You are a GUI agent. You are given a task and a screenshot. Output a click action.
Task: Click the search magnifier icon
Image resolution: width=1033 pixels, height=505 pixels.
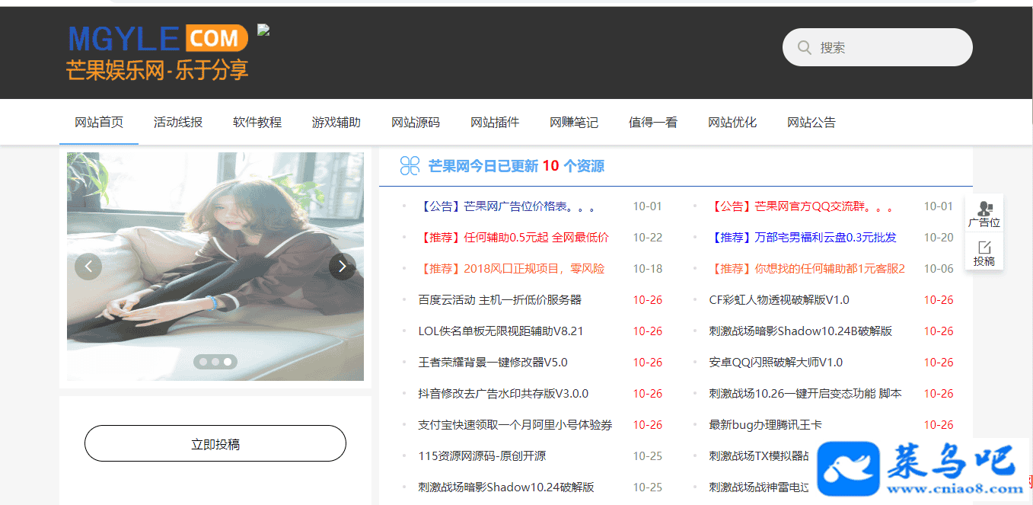coord(804,47)
